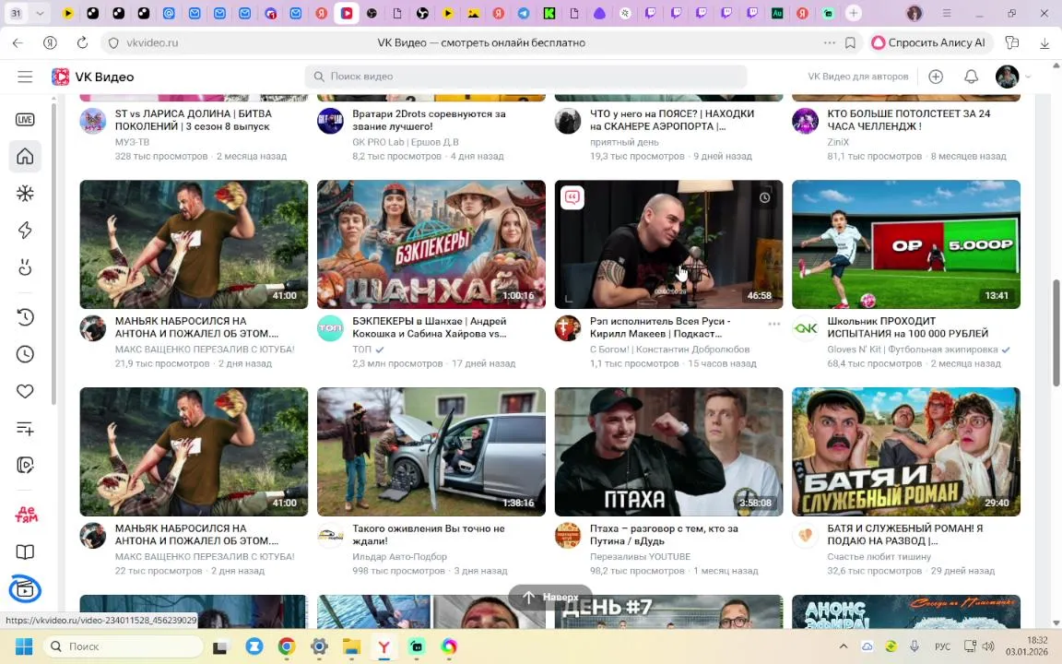Open the БАТЯ И СЛУЖЕБНЫЙ РОМАН thumbnail
Screen dimensions: 1062x664
(x=905, y=451)
